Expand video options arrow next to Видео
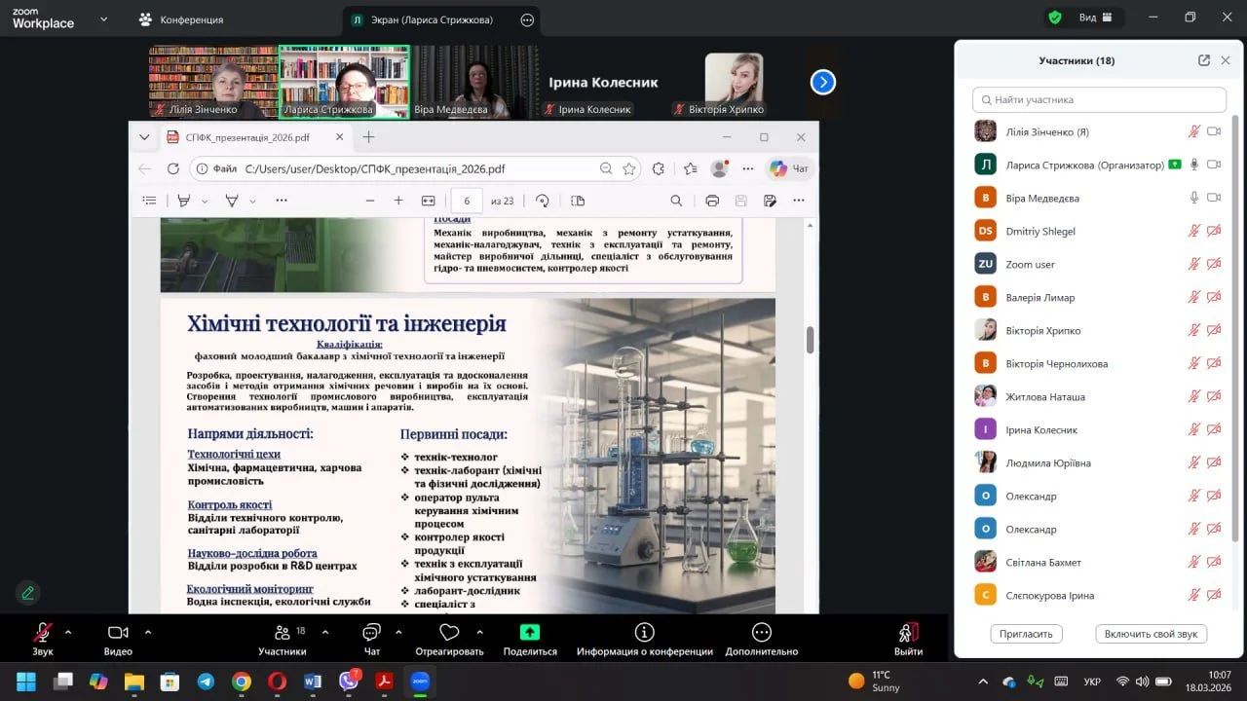Image resolution: width=1247 pixels, height=701 pixels. click(148, 632)
